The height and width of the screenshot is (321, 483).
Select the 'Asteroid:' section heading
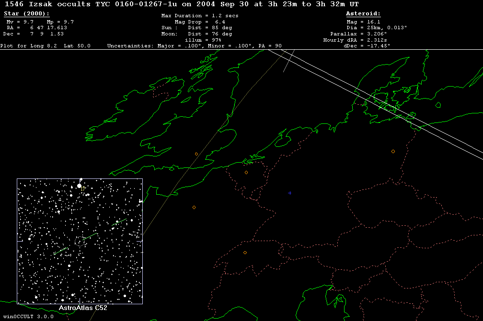(x=363, y=14)
